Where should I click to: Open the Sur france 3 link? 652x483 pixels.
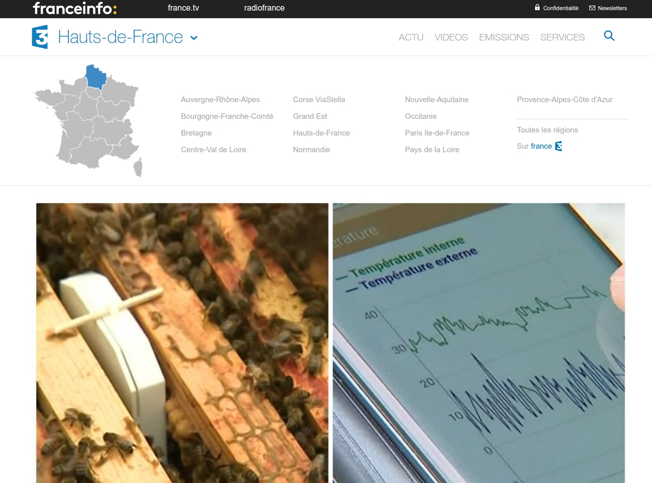[540, 146]
